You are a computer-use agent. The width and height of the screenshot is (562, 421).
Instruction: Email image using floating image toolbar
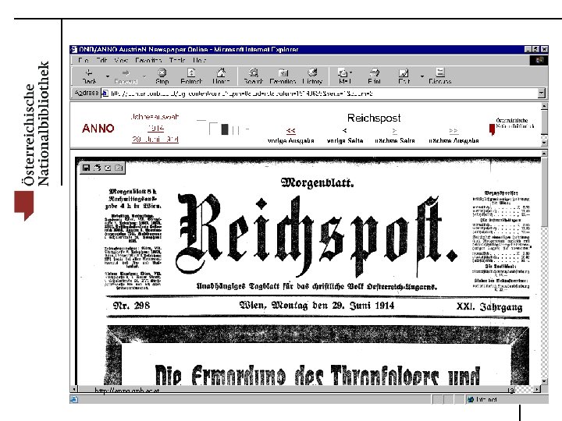(108, 168)
